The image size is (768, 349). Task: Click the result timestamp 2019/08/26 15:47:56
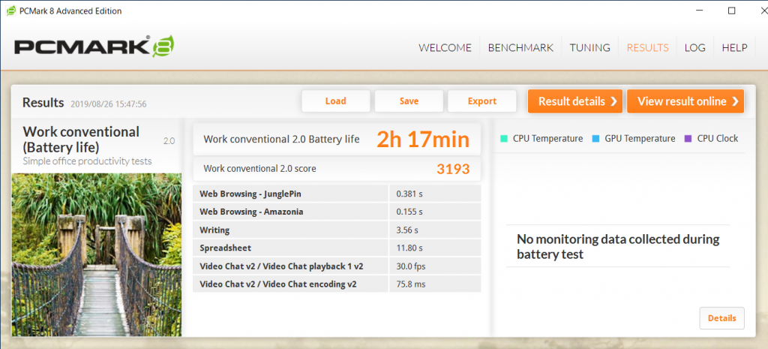109,104
